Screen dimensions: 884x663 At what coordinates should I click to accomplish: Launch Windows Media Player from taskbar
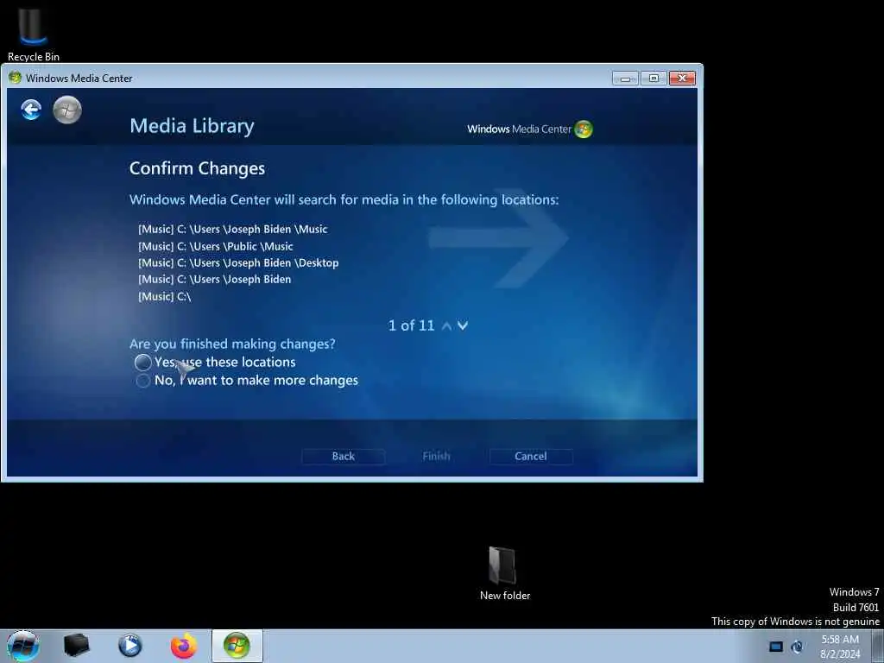pos(129,646)
